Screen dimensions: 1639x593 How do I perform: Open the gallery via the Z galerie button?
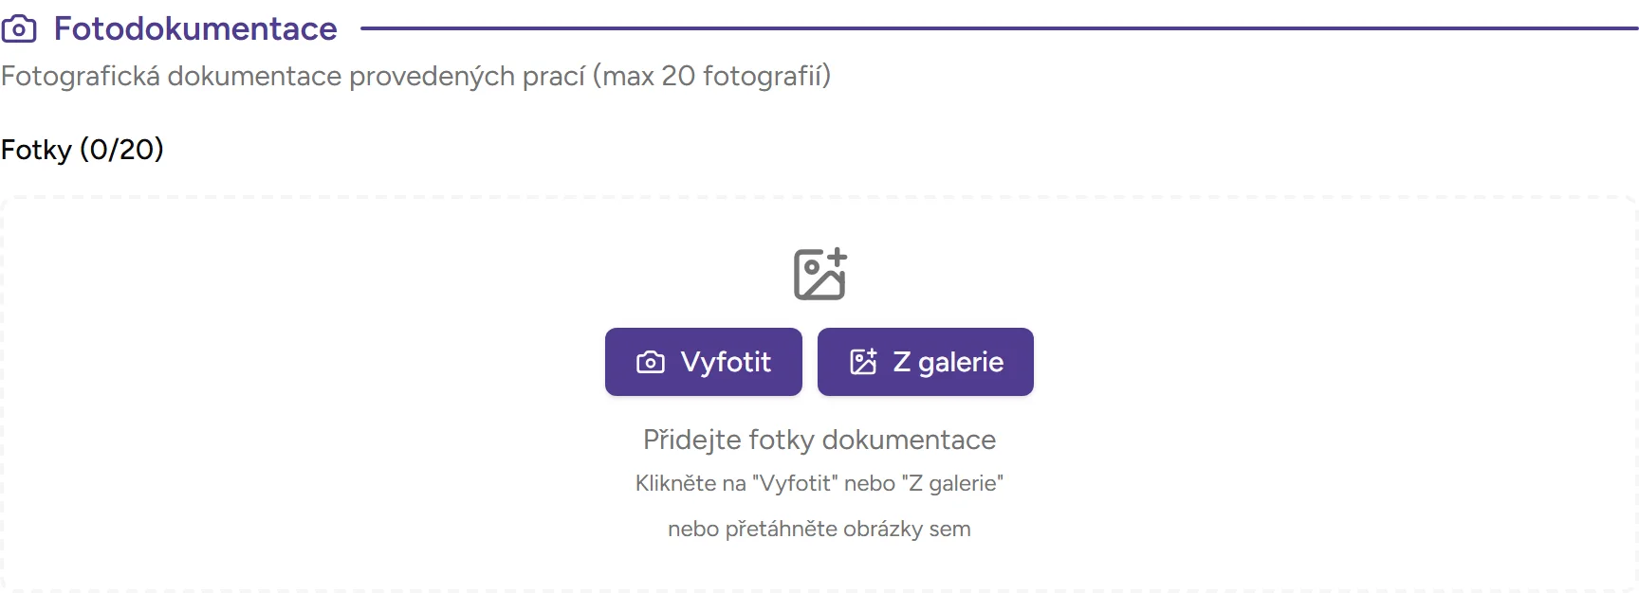click(925, 361)
